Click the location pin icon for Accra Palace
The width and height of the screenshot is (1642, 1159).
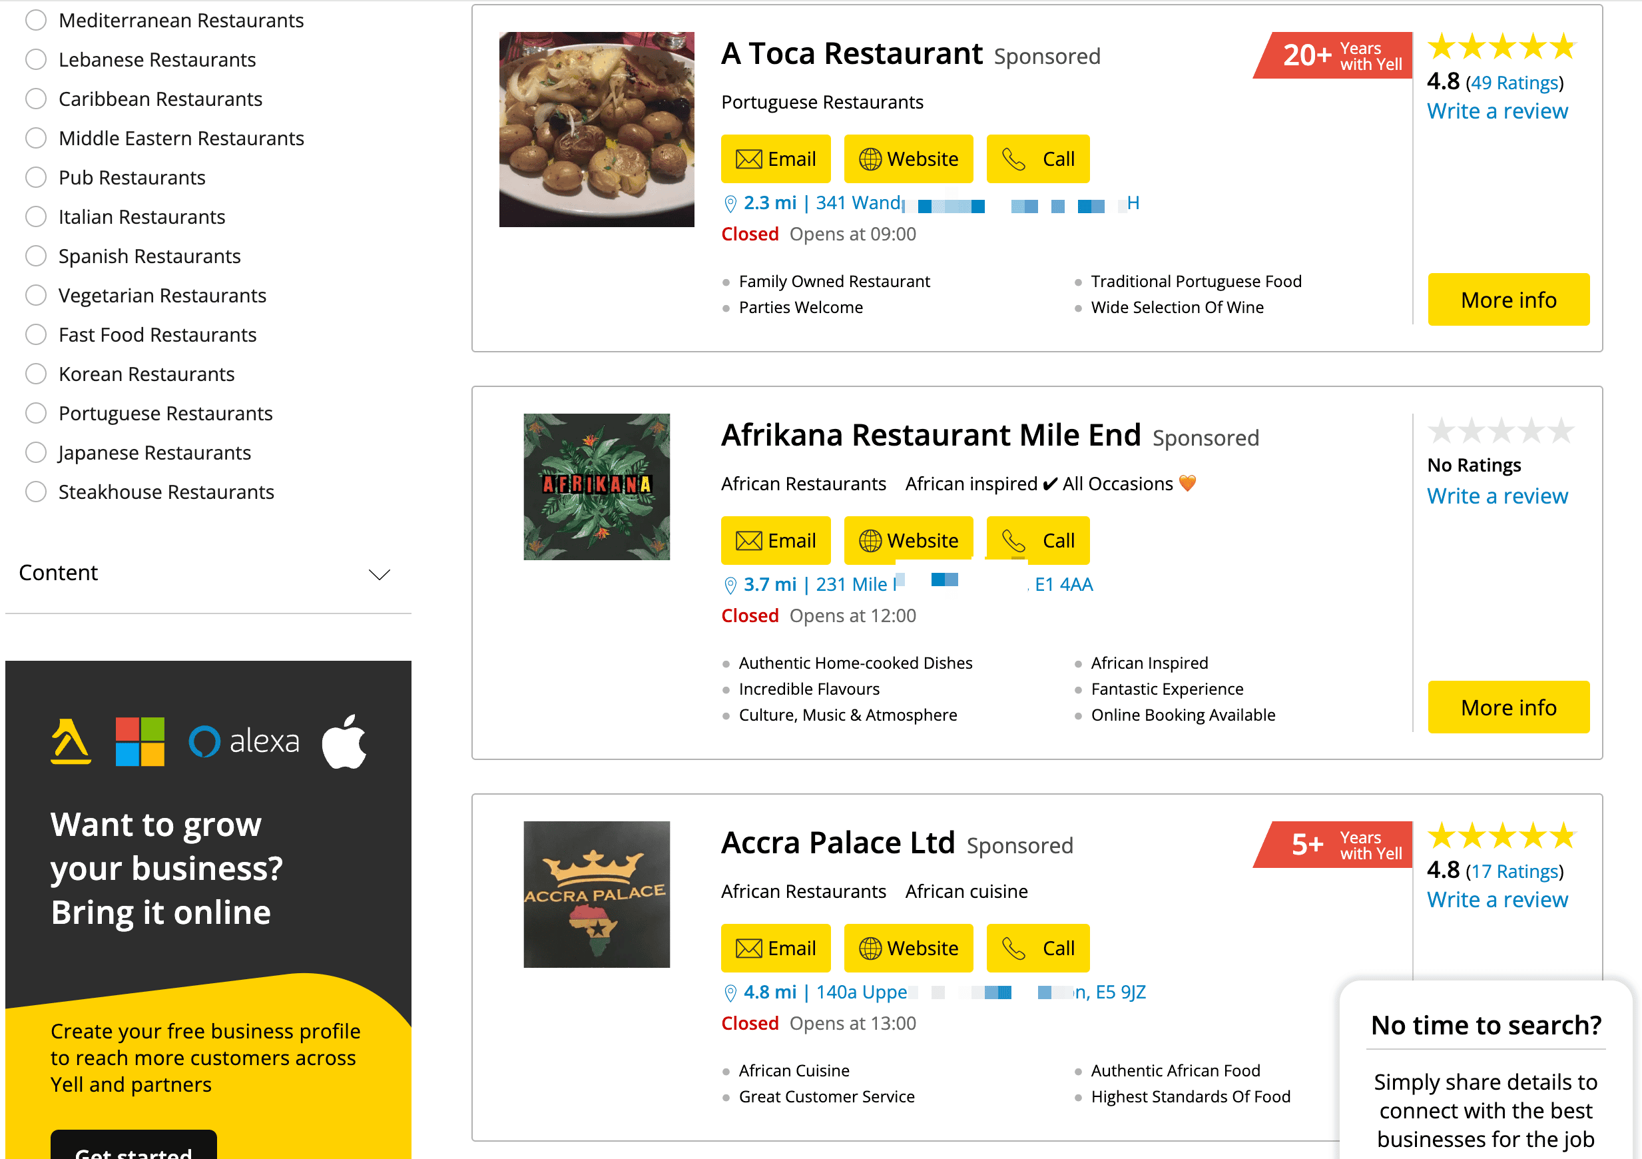coord(730,993)
